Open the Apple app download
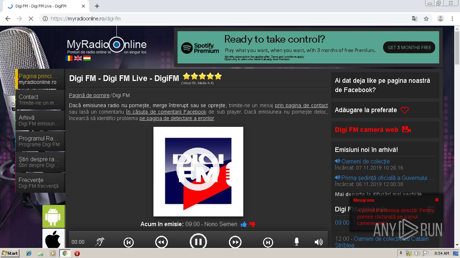The height and width of the screenshot is (258, 460). pos(54,239)
